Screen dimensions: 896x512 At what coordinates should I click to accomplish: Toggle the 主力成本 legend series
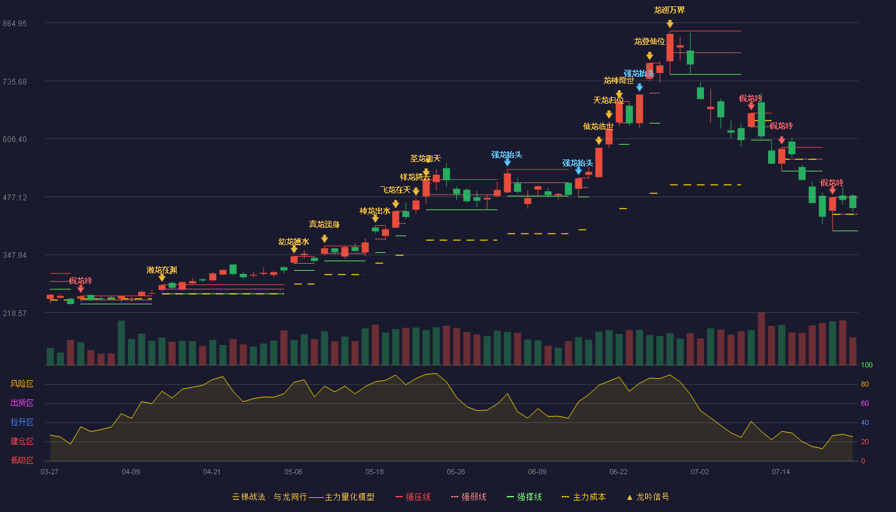[584, 497]
